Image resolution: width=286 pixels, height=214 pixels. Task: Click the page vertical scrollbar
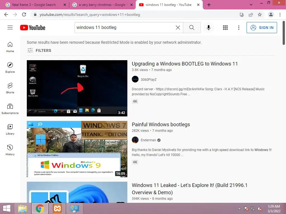[284, 33]
